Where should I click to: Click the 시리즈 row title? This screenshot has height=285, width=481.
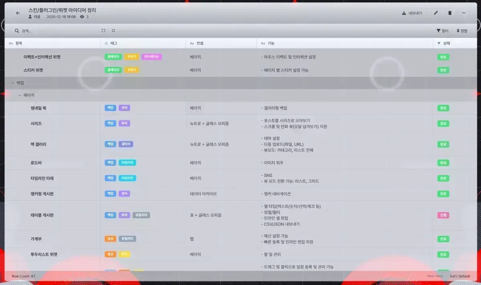pos(36,124)
